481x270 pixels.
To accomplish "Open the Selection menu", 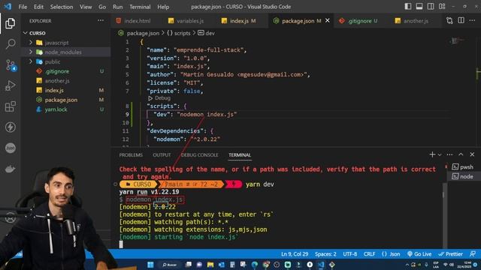I will [x=62, y=7].
